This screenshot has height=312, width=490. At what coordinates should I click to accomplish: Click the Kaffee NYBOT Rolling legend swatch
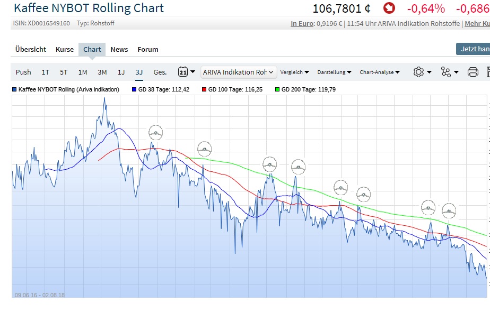14,89
